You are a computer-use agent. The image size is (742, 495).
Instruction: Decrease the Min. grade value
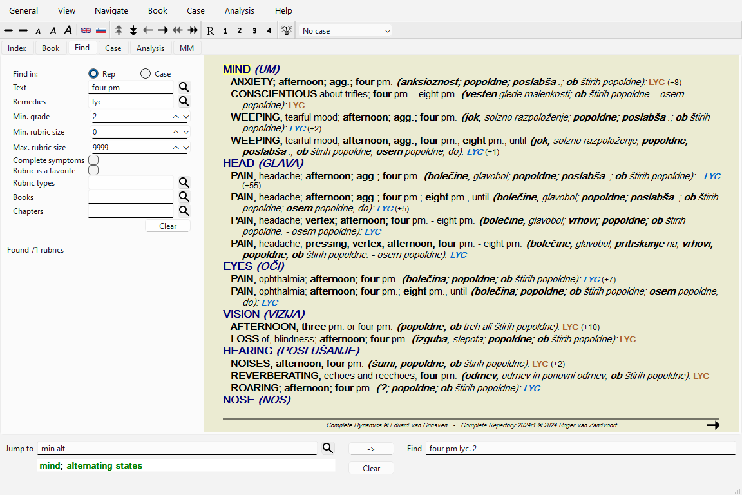pyautogui.click(x=186, y=117)
